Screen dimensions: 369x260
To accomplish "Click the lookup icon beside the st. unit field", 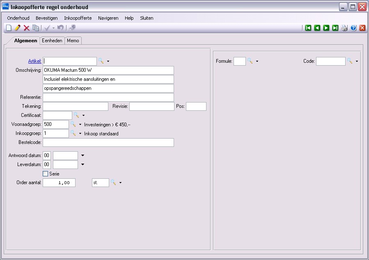I will (113, 182).
